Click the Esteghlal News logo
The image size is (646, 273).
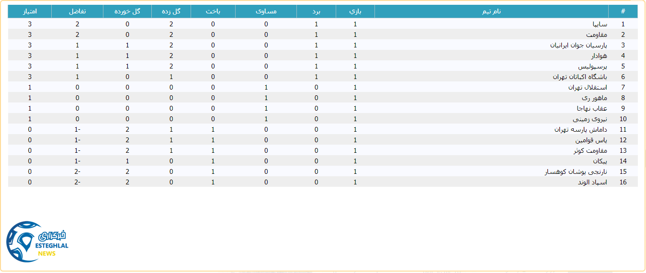point(37,241)
